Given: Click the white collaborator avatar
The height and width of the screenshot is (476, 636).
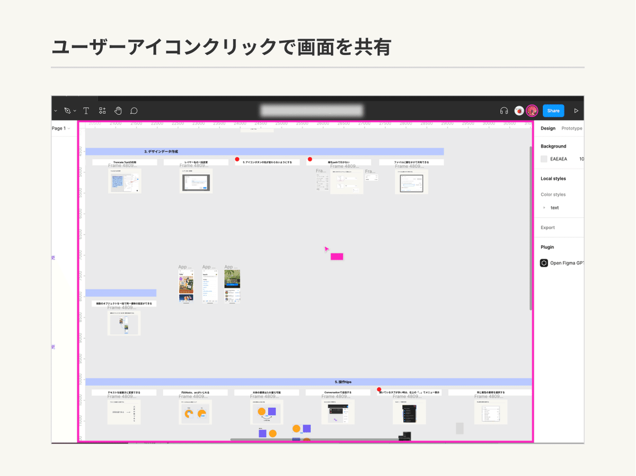Looking at the screenshot, I should 519,111.
